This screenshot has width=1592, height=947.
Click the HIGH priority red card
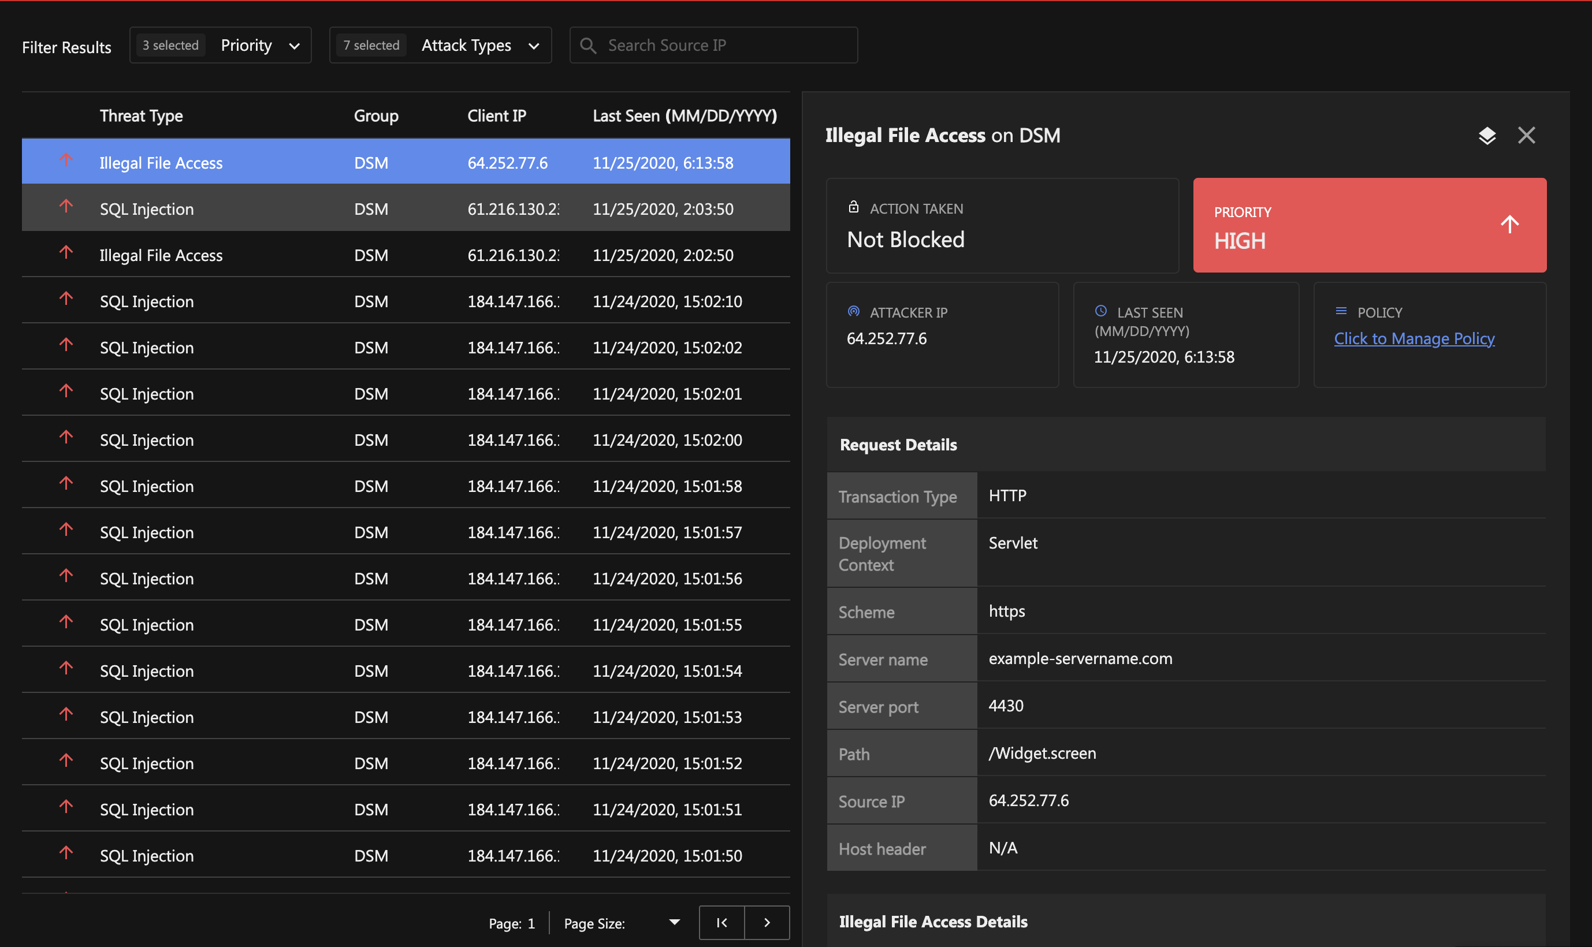pos(1369,225)
